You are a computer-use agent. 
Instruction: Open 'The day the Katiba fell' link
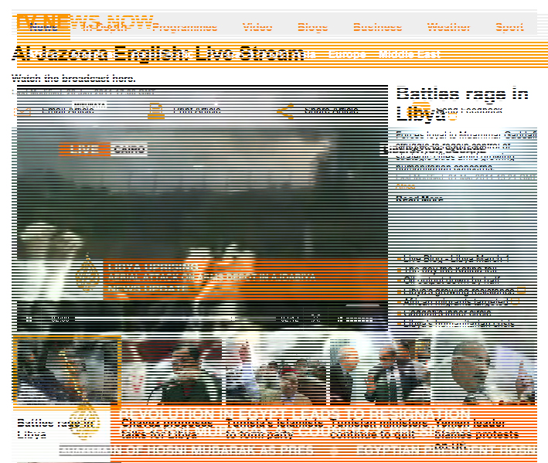[450, 270]
